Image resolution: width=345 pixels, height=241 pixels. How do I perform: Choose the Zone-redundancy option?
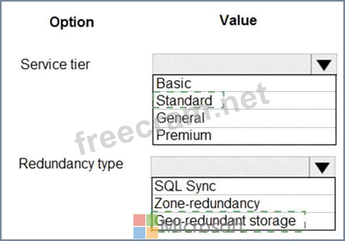[x=207, y=203]
